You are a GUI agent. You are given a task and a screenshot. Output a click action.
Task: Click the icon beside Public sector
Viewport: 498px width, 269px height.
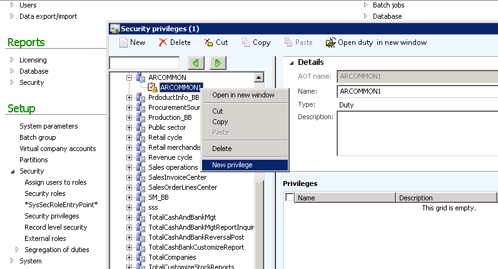[x=141, y=127]
